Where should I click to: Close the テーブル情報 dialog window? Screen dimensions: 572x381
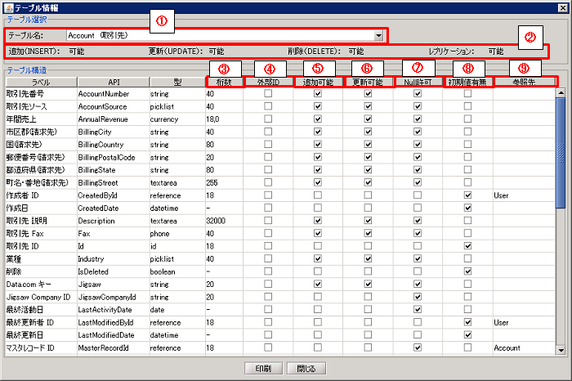point(562,7)
